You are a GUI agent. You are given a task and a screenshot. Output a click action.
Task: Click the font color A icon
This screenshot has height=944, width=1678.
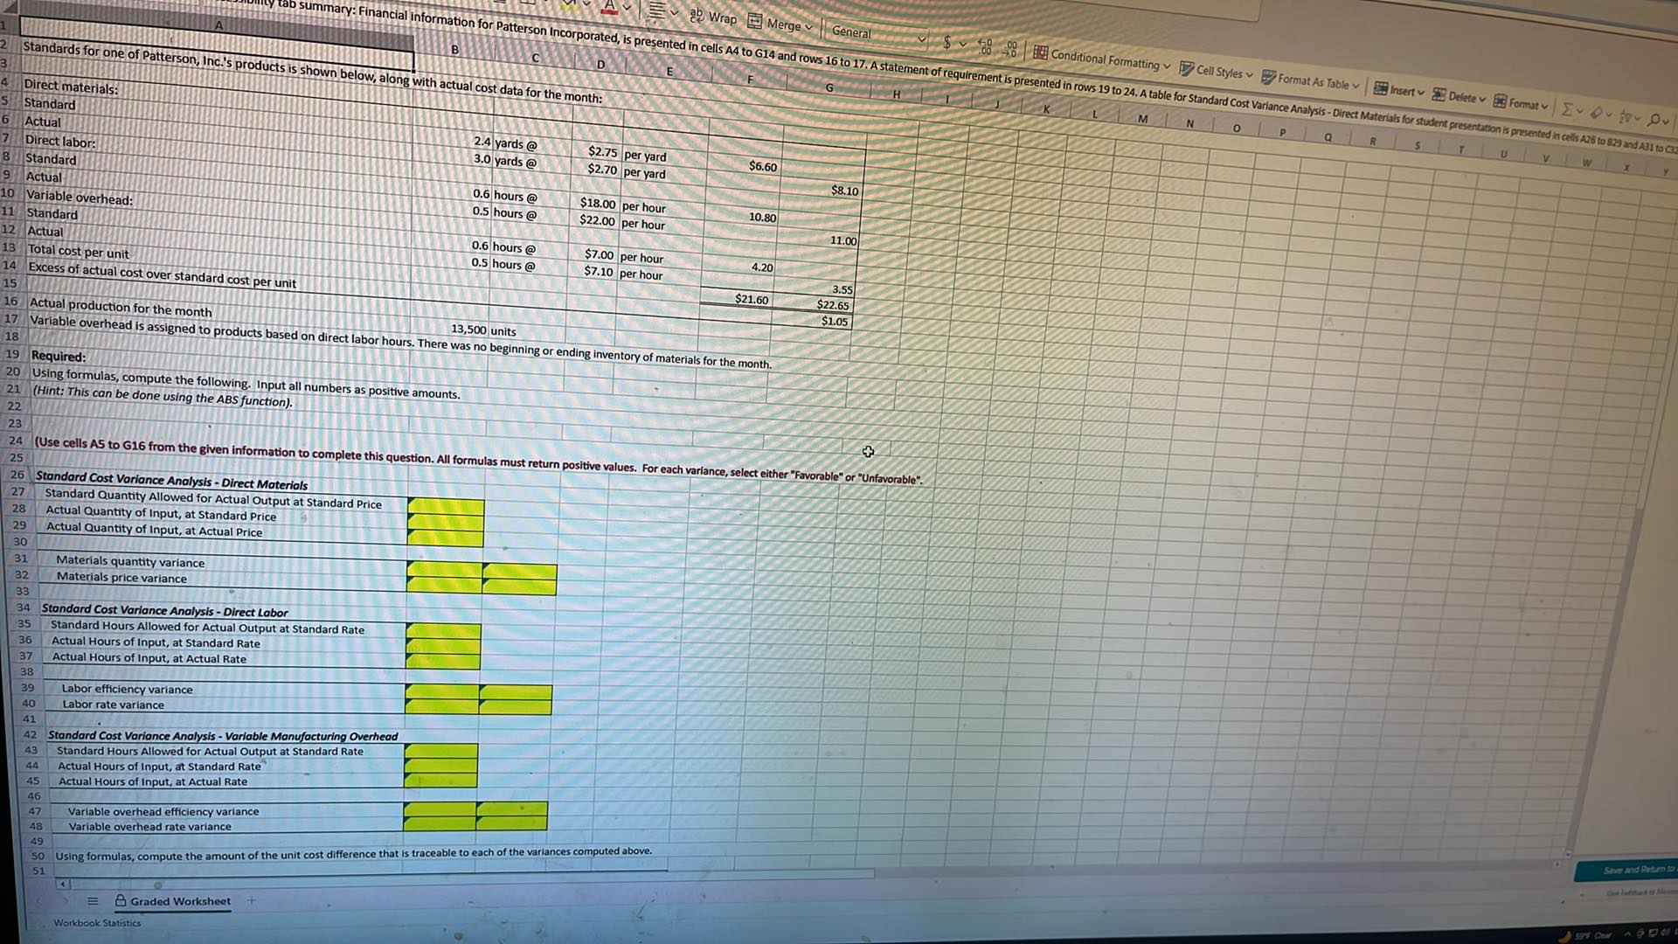pos(610,7)
